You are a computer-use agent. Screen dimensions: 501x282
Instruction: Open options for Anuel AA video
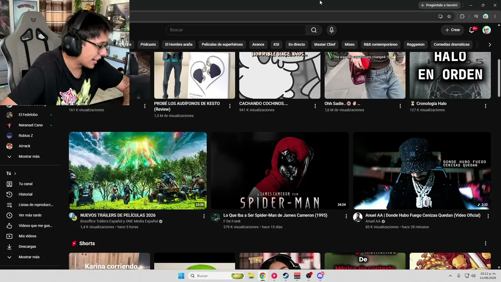coord(488,216)
